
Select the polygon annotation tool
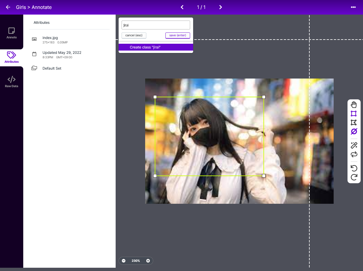coord(354,123)
